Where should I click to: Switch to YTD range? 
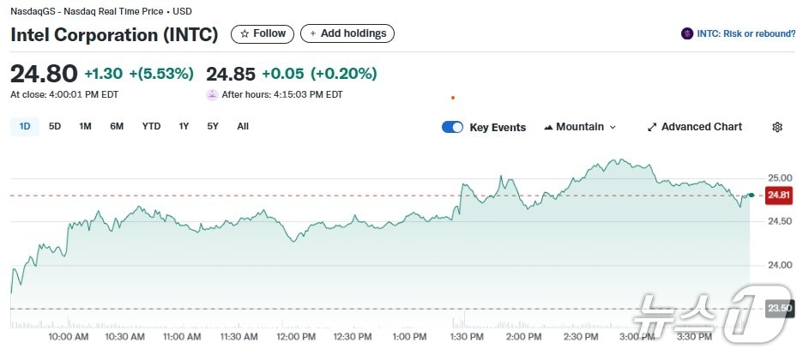pyautogui.click(x=151, y=126)
